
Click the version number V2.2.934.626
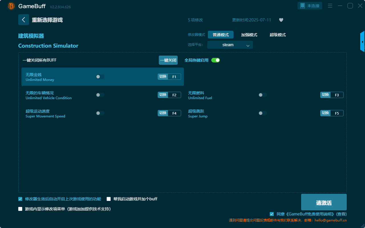click(60, 7)
